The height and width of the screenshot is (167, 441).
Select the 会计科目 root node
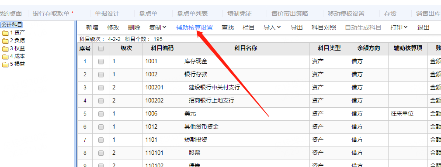click(11, 25)
